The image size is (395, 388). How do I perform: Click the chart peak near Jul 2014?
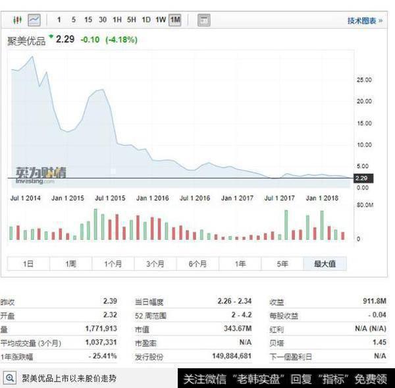point(32,57)
